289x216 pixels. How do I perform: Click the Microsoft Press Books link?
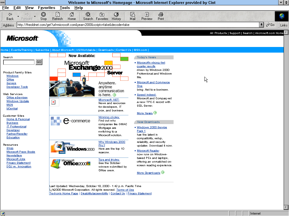21,152
